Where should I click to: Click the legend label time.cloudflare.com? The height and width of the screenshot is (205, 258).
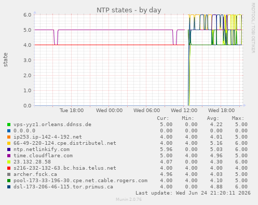coord(43,156)
